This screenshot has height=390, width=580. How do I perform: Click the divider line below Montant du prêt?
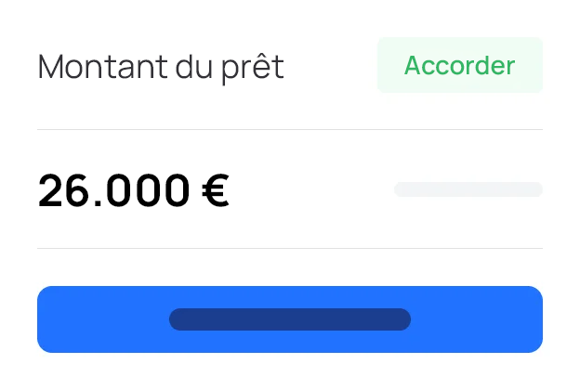[x=289, y=130]
